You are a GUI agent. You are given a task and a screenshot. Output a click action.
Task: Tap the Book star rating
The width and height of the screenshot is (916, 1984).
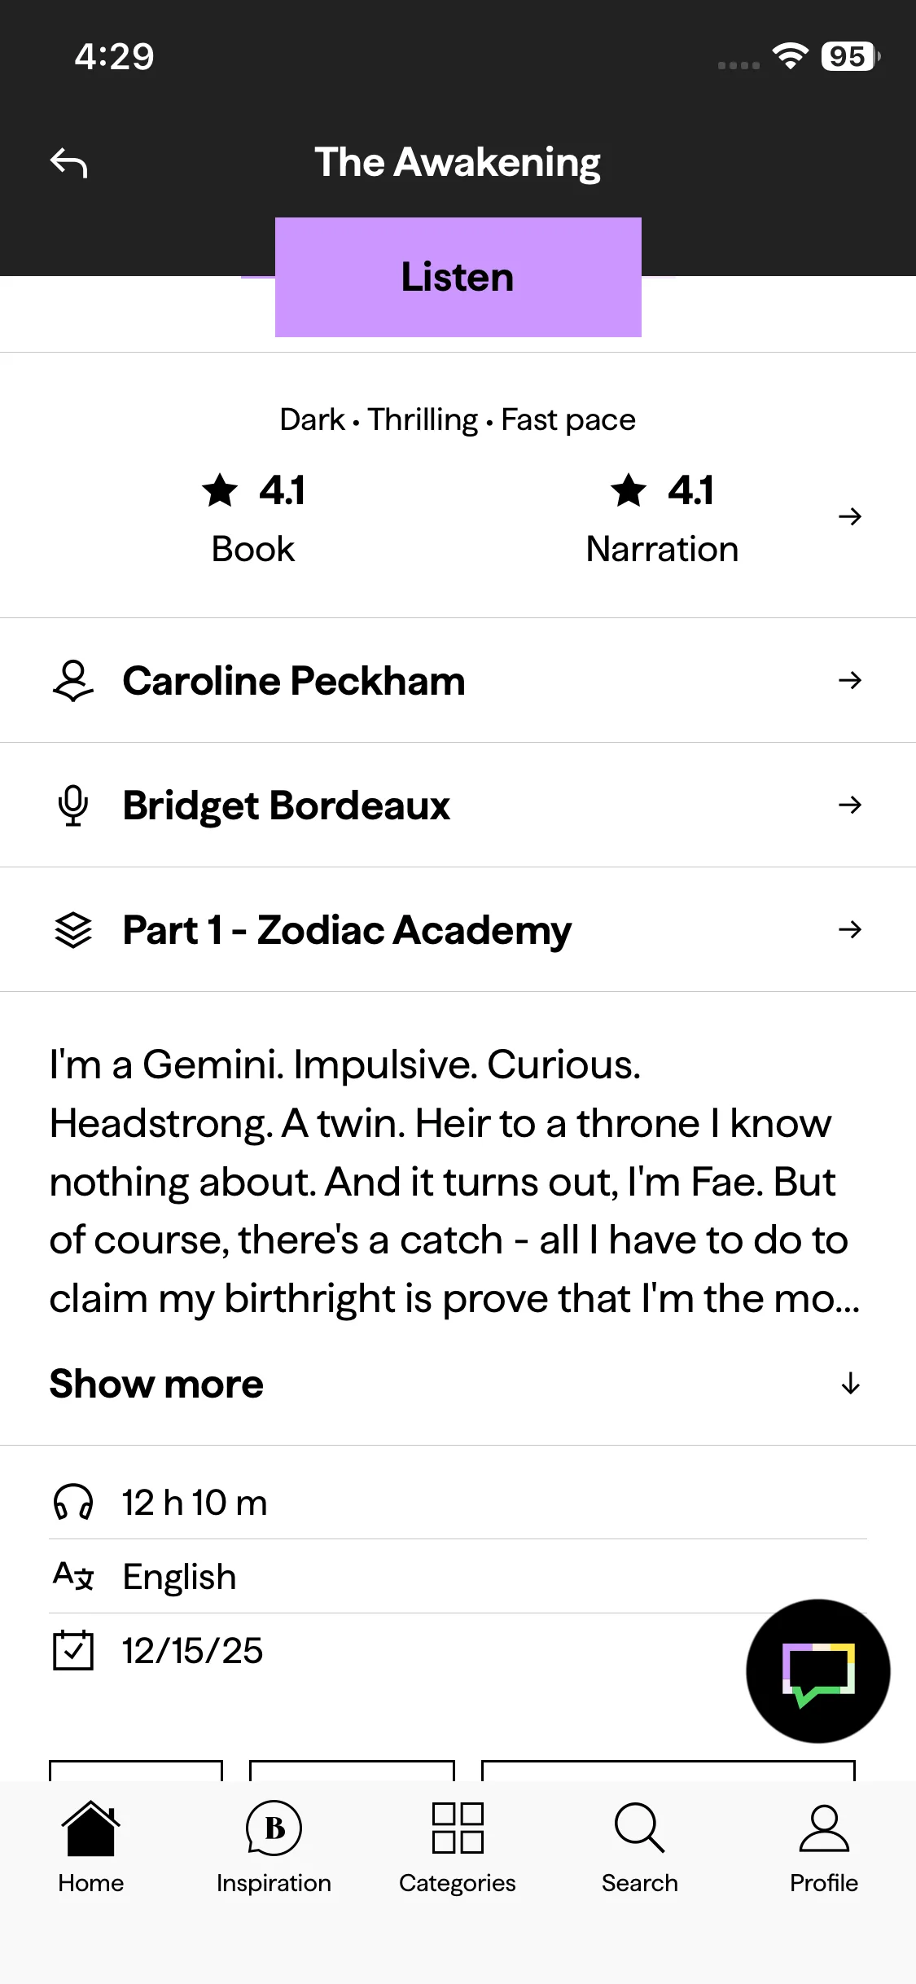pos(253,516)
